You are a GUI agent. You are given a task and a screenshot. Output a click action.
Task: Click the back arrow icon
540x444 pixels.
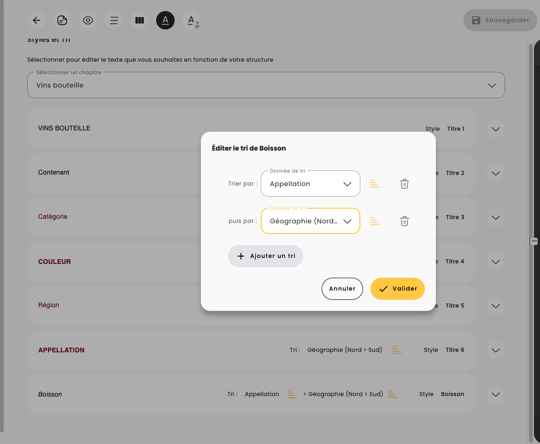(36, 20)
